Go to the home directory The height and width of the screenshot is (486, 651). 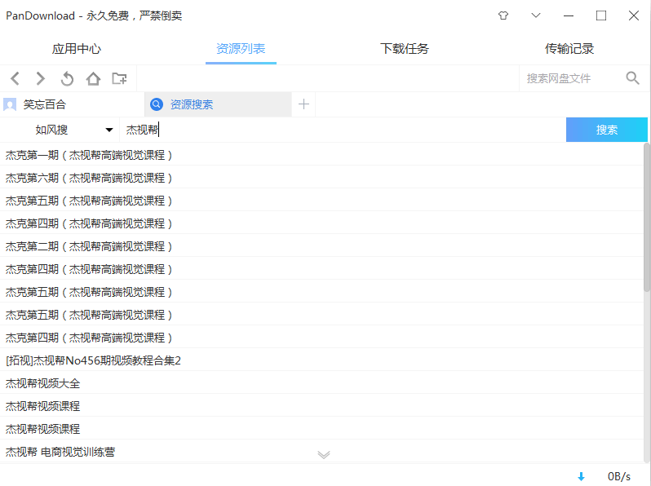[94, 78]
